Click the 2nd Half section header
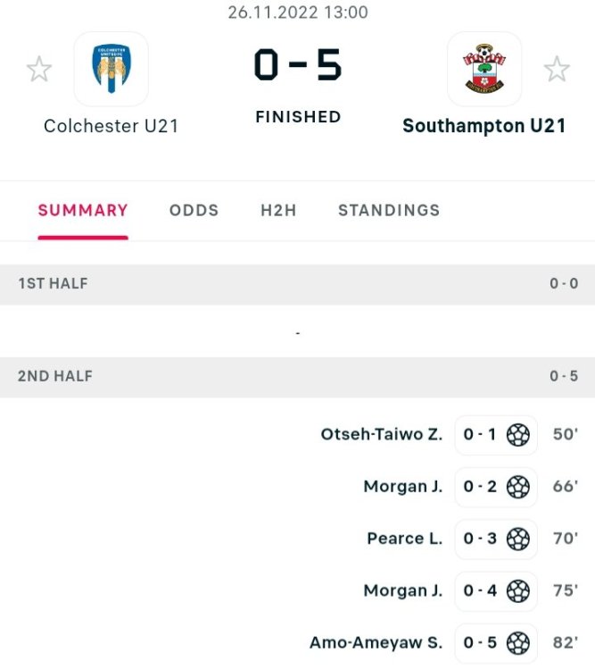The width and height of the screenshot is (595, 670). pyautogui.click(x=297, y=376)
